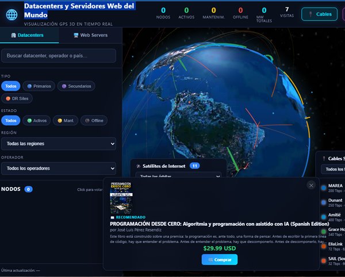Select the MAREA cable entry
Image resolution: width=345 pixels, height=277 pixels.
[x=333, y=188]
